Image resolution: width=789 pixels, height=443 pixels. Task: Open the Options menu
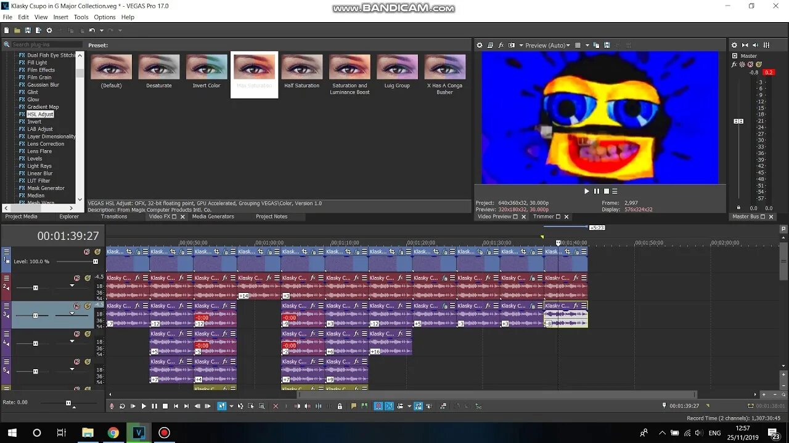(104, 17)
